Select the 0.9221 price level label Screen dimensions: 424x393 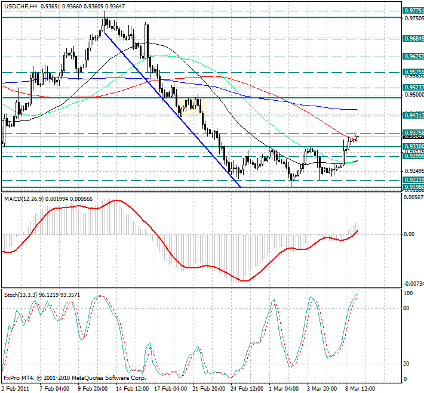tap(413, 180)
